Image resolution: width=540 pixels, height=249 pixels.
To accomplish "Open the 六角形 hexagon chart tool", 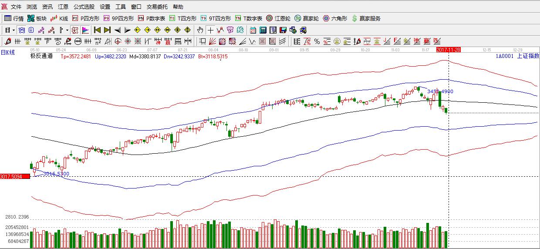I will (335, 18).
